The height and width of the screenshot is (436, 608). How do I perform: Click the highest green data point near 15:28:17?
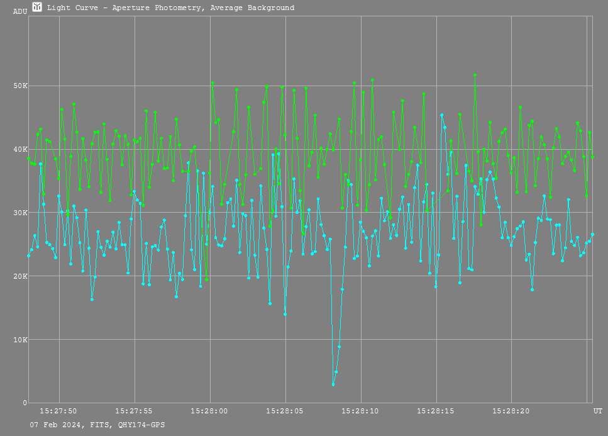click(x=475, y=75)
